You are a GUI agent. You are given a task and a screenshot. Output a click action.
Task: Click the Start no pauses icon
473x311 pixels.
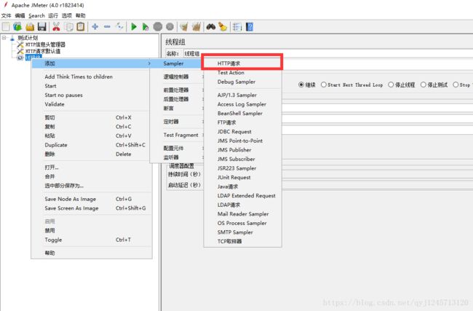[146, 27]
